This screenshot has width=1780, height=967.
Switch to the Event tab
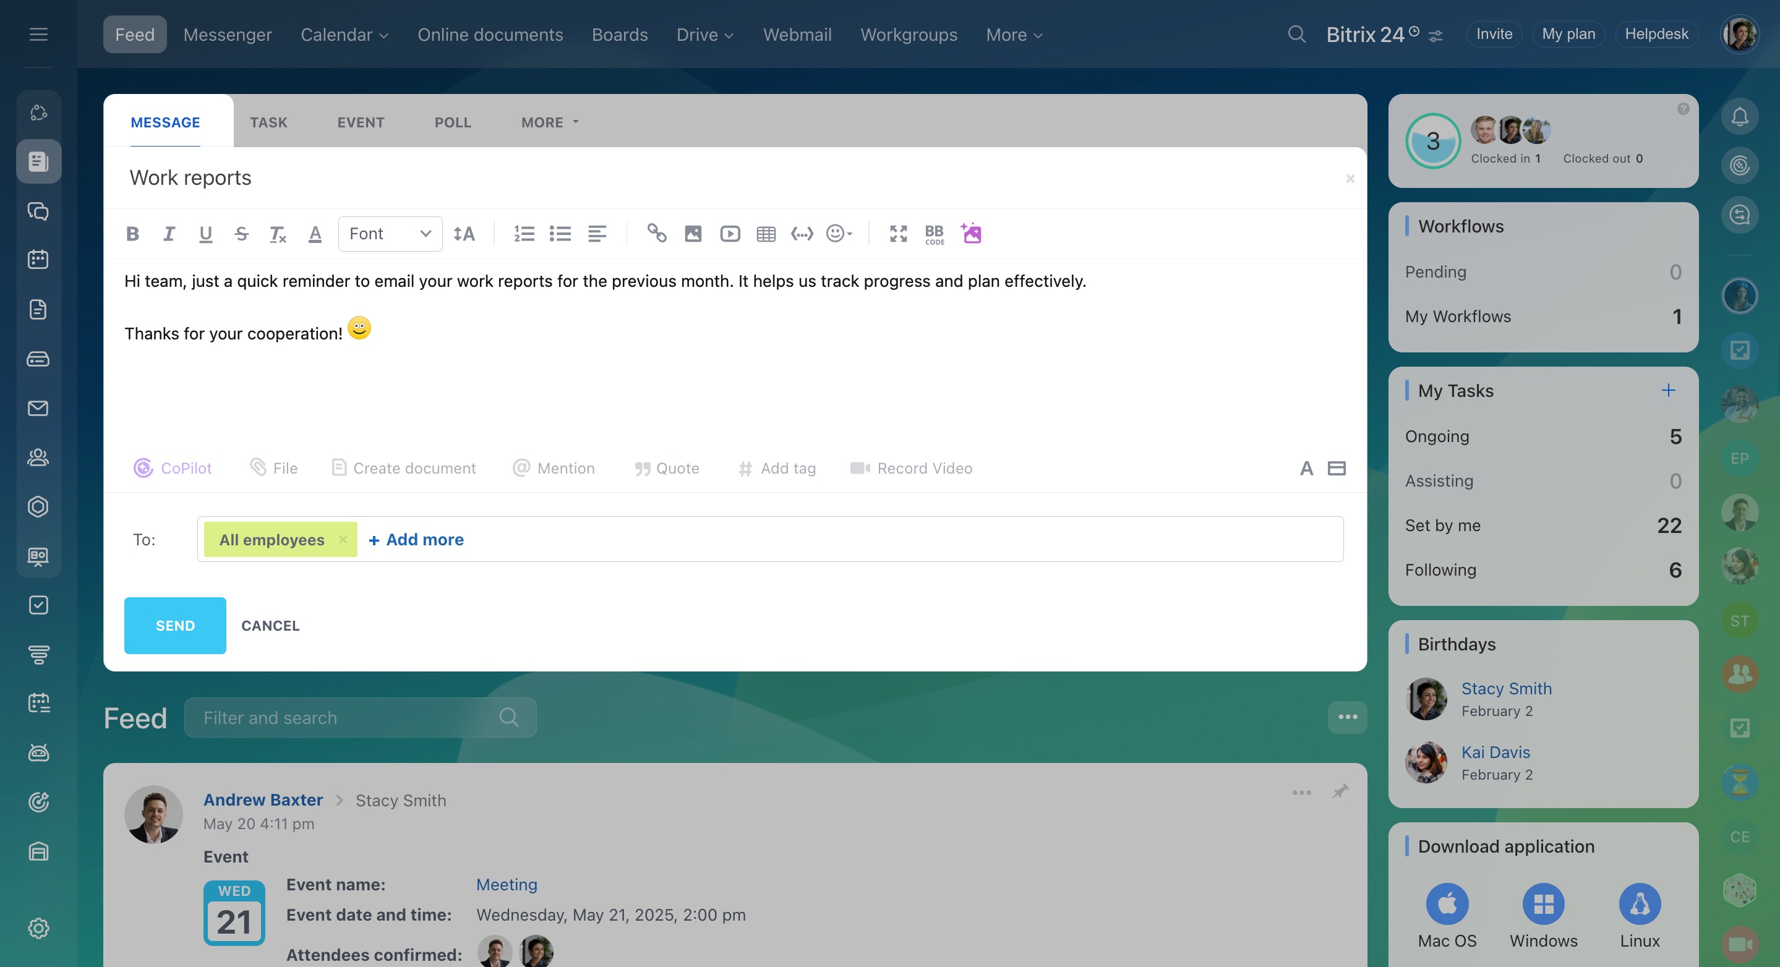coord(361,122)
